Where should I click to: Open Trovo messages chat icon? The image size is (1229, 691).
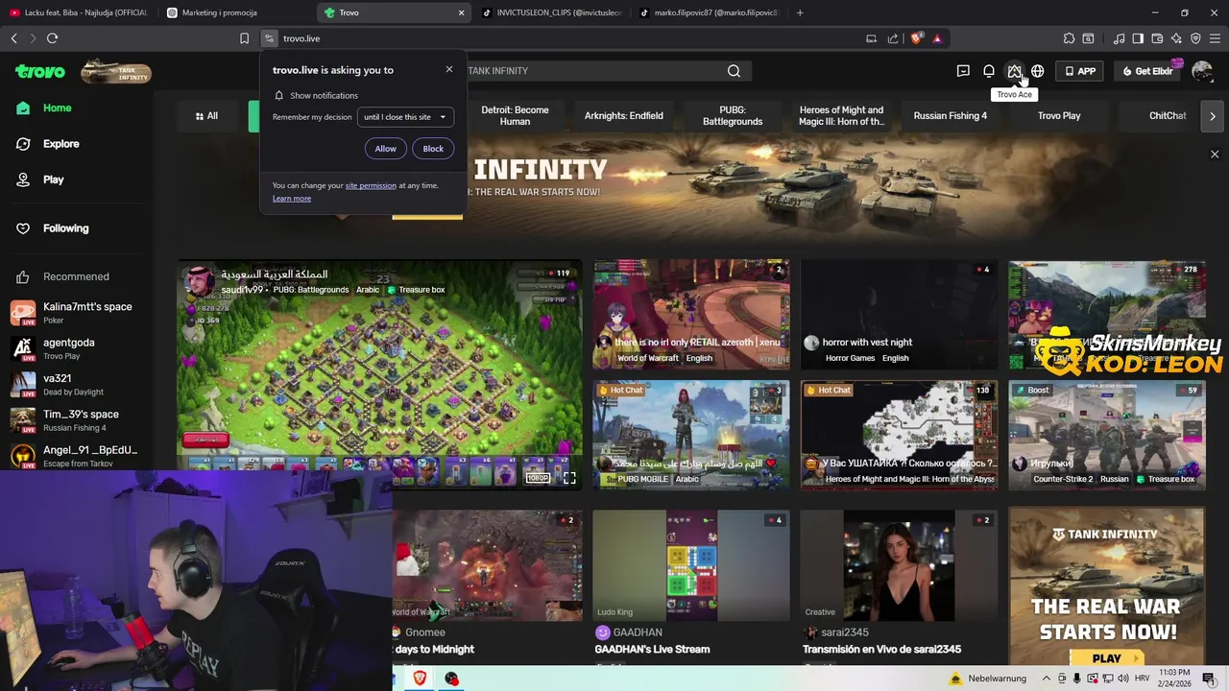[x=963, y=71]
